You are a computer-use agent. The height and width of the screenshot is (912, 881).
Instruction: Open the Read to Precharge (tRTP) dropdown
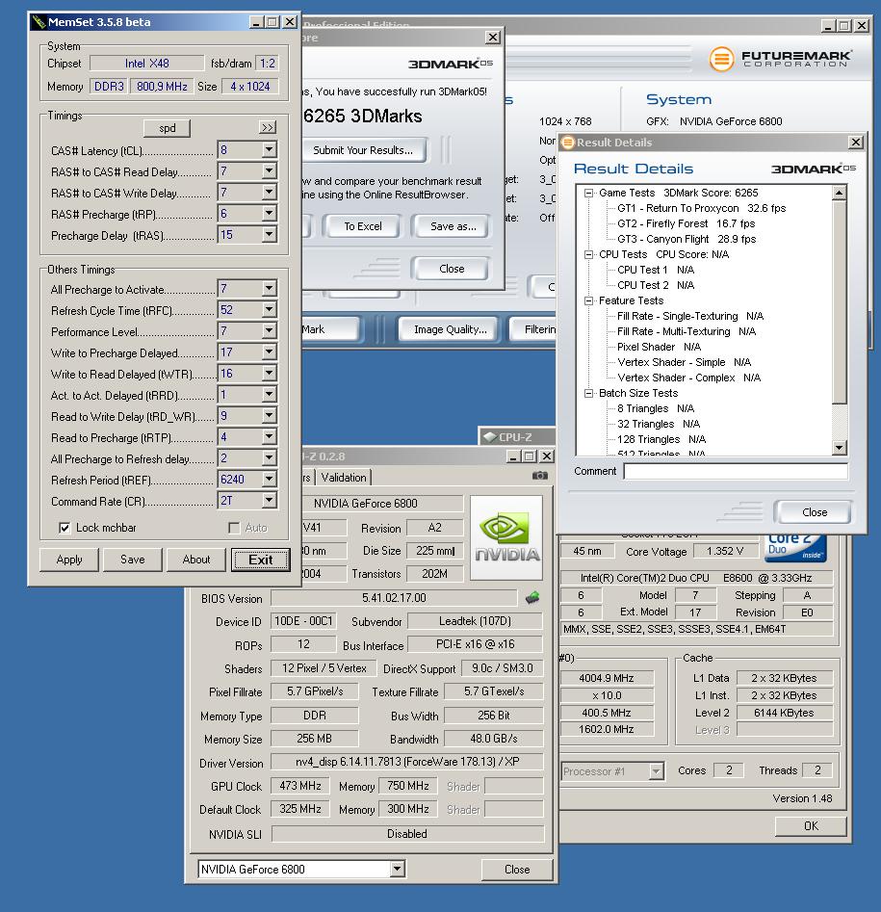(269, 437)
